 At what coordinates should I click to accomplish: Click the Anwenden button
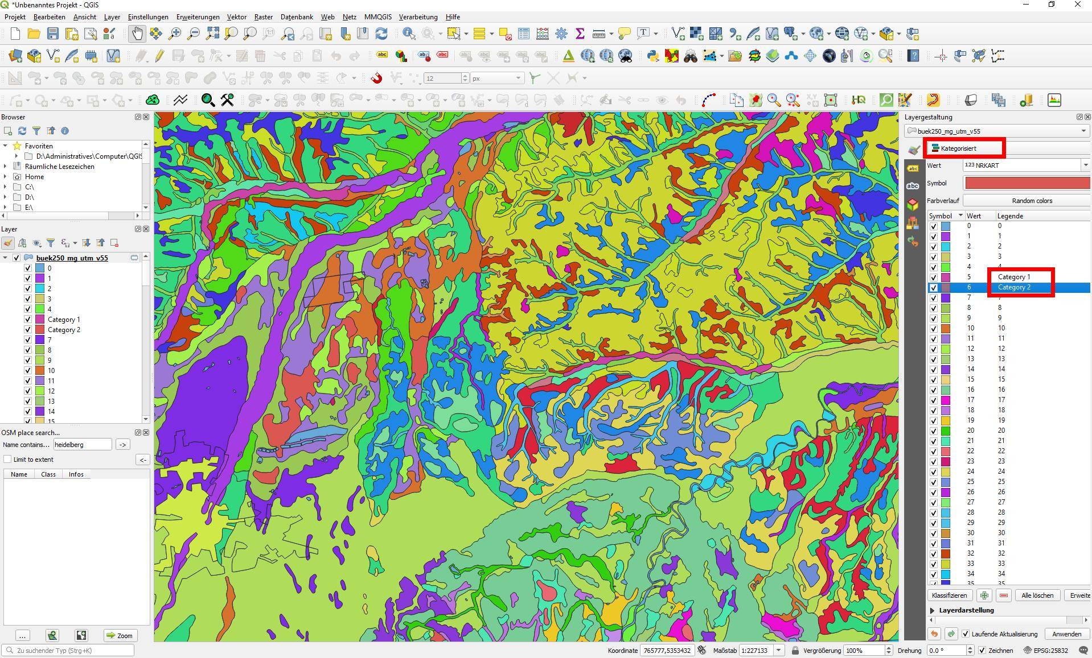pos(1067,634)
